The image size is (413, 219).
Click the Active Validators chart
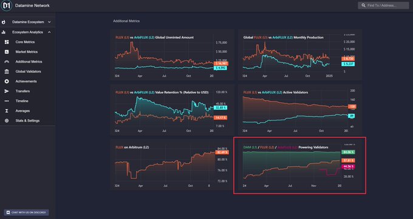point(300,110)
